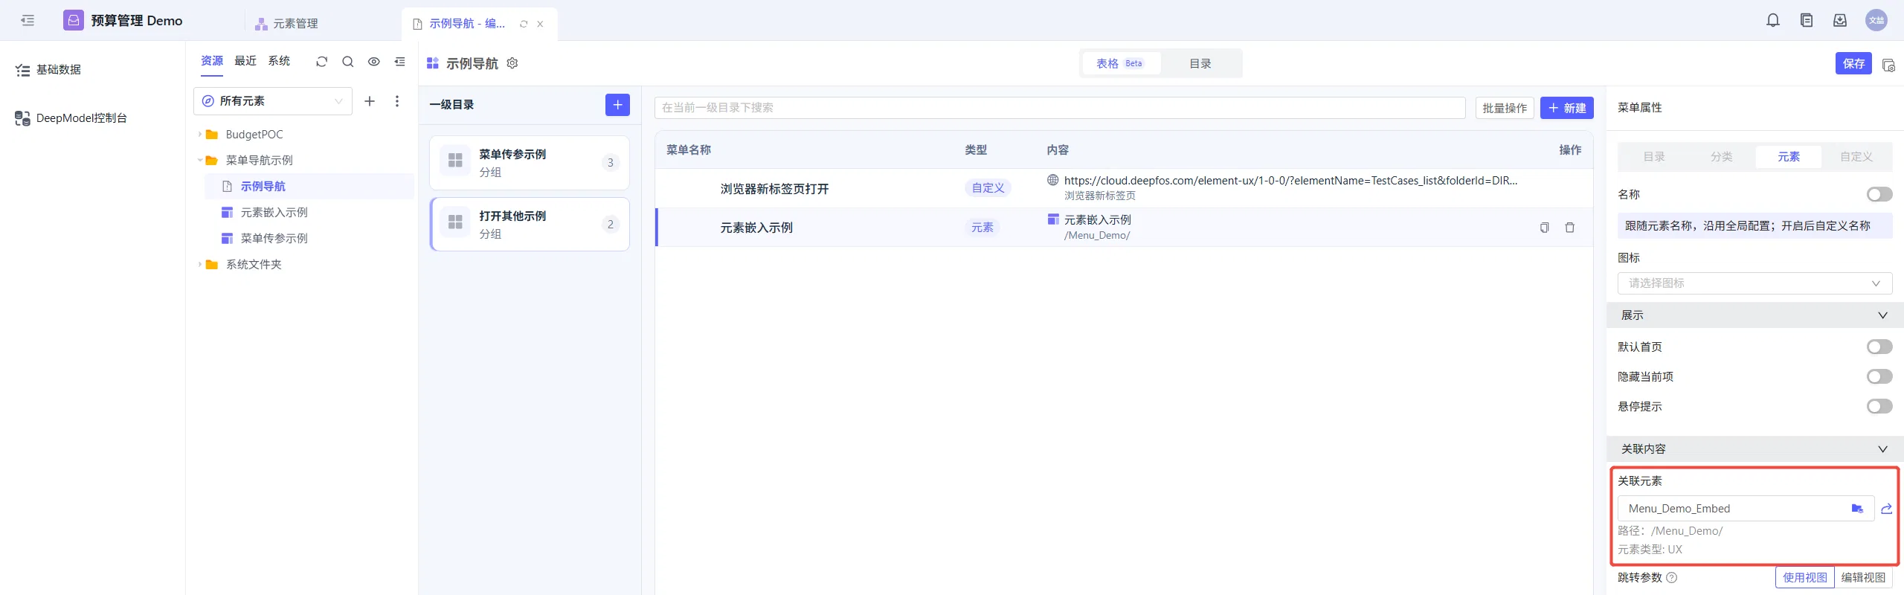1904x595 pixels.
Task: Browse folder icon in 关联元素 field
Action: point(1857,509)
